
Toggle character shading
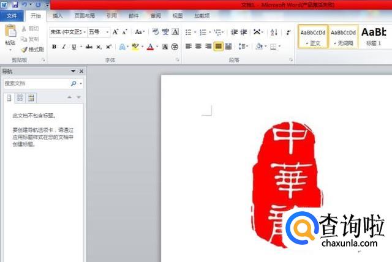pyautogui.click(x=165, y=47)
